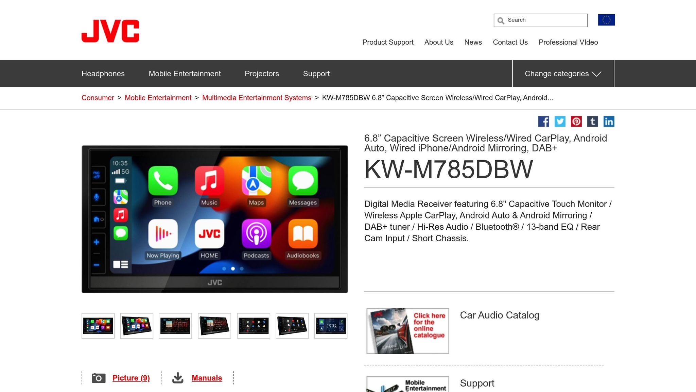The width and height of the screenshot is (696, 392).
Task: Share product on Facebook icon
Action: coord(543,121)
